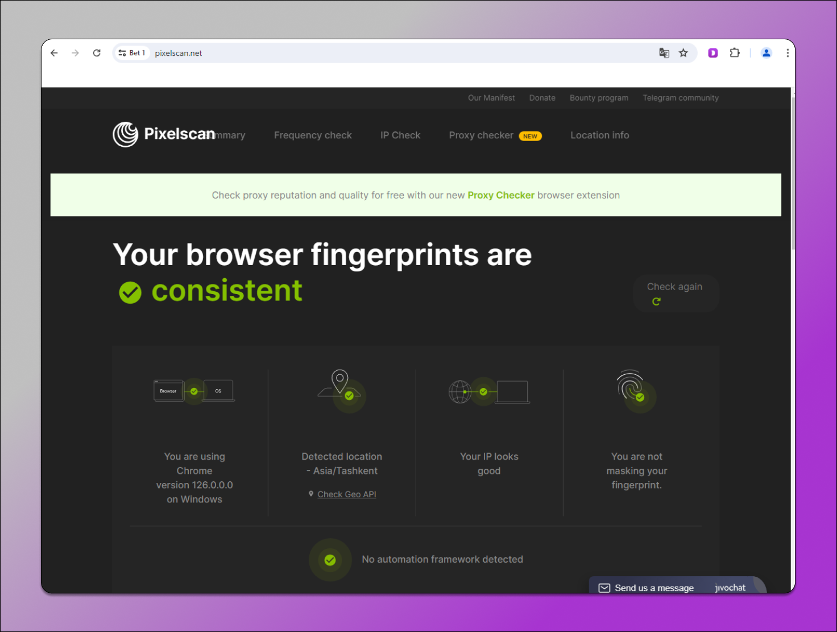837x632 pixels.
Task: Open the Send us a message chat
Action: (654, 588)
